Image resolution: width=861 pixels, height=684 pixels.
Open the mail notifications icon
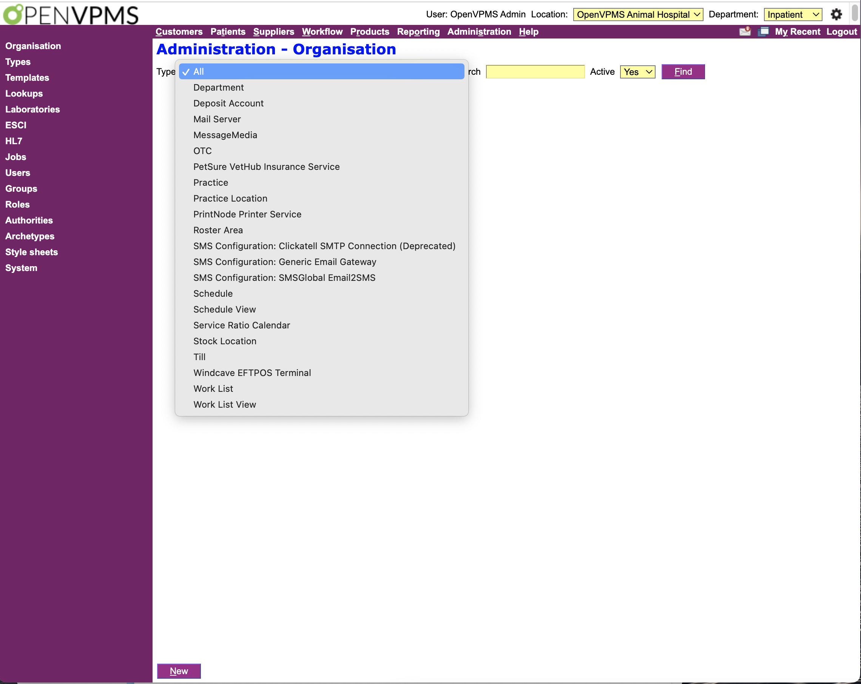[x=744, y=32]
